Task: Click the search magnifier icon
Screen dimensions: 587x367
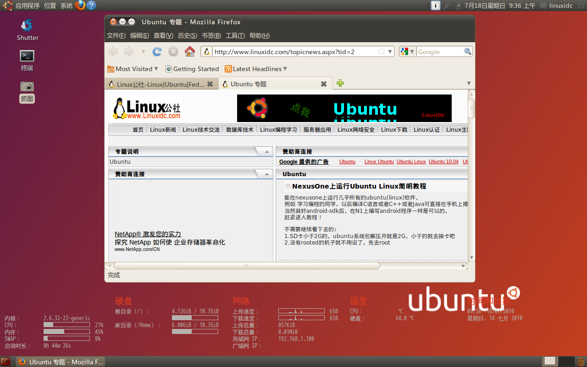Action: [468, 51]
